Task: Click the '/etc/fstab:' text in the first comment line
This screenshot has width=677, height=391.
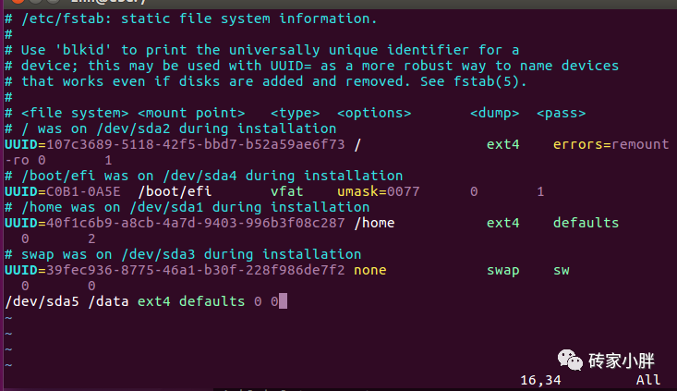Action: click(x=66, y=19)
